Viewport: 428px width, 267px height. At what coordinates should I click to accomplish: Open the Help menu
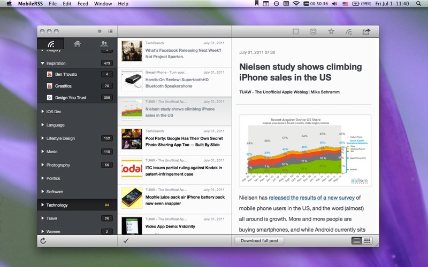(123, 4)
